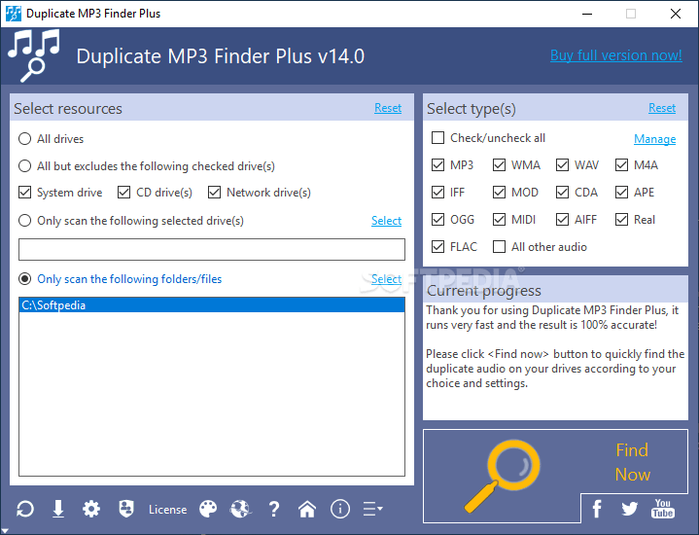Select the All drives radio button
The width and height of the screenshot is (699, 535).
point(25,139)
